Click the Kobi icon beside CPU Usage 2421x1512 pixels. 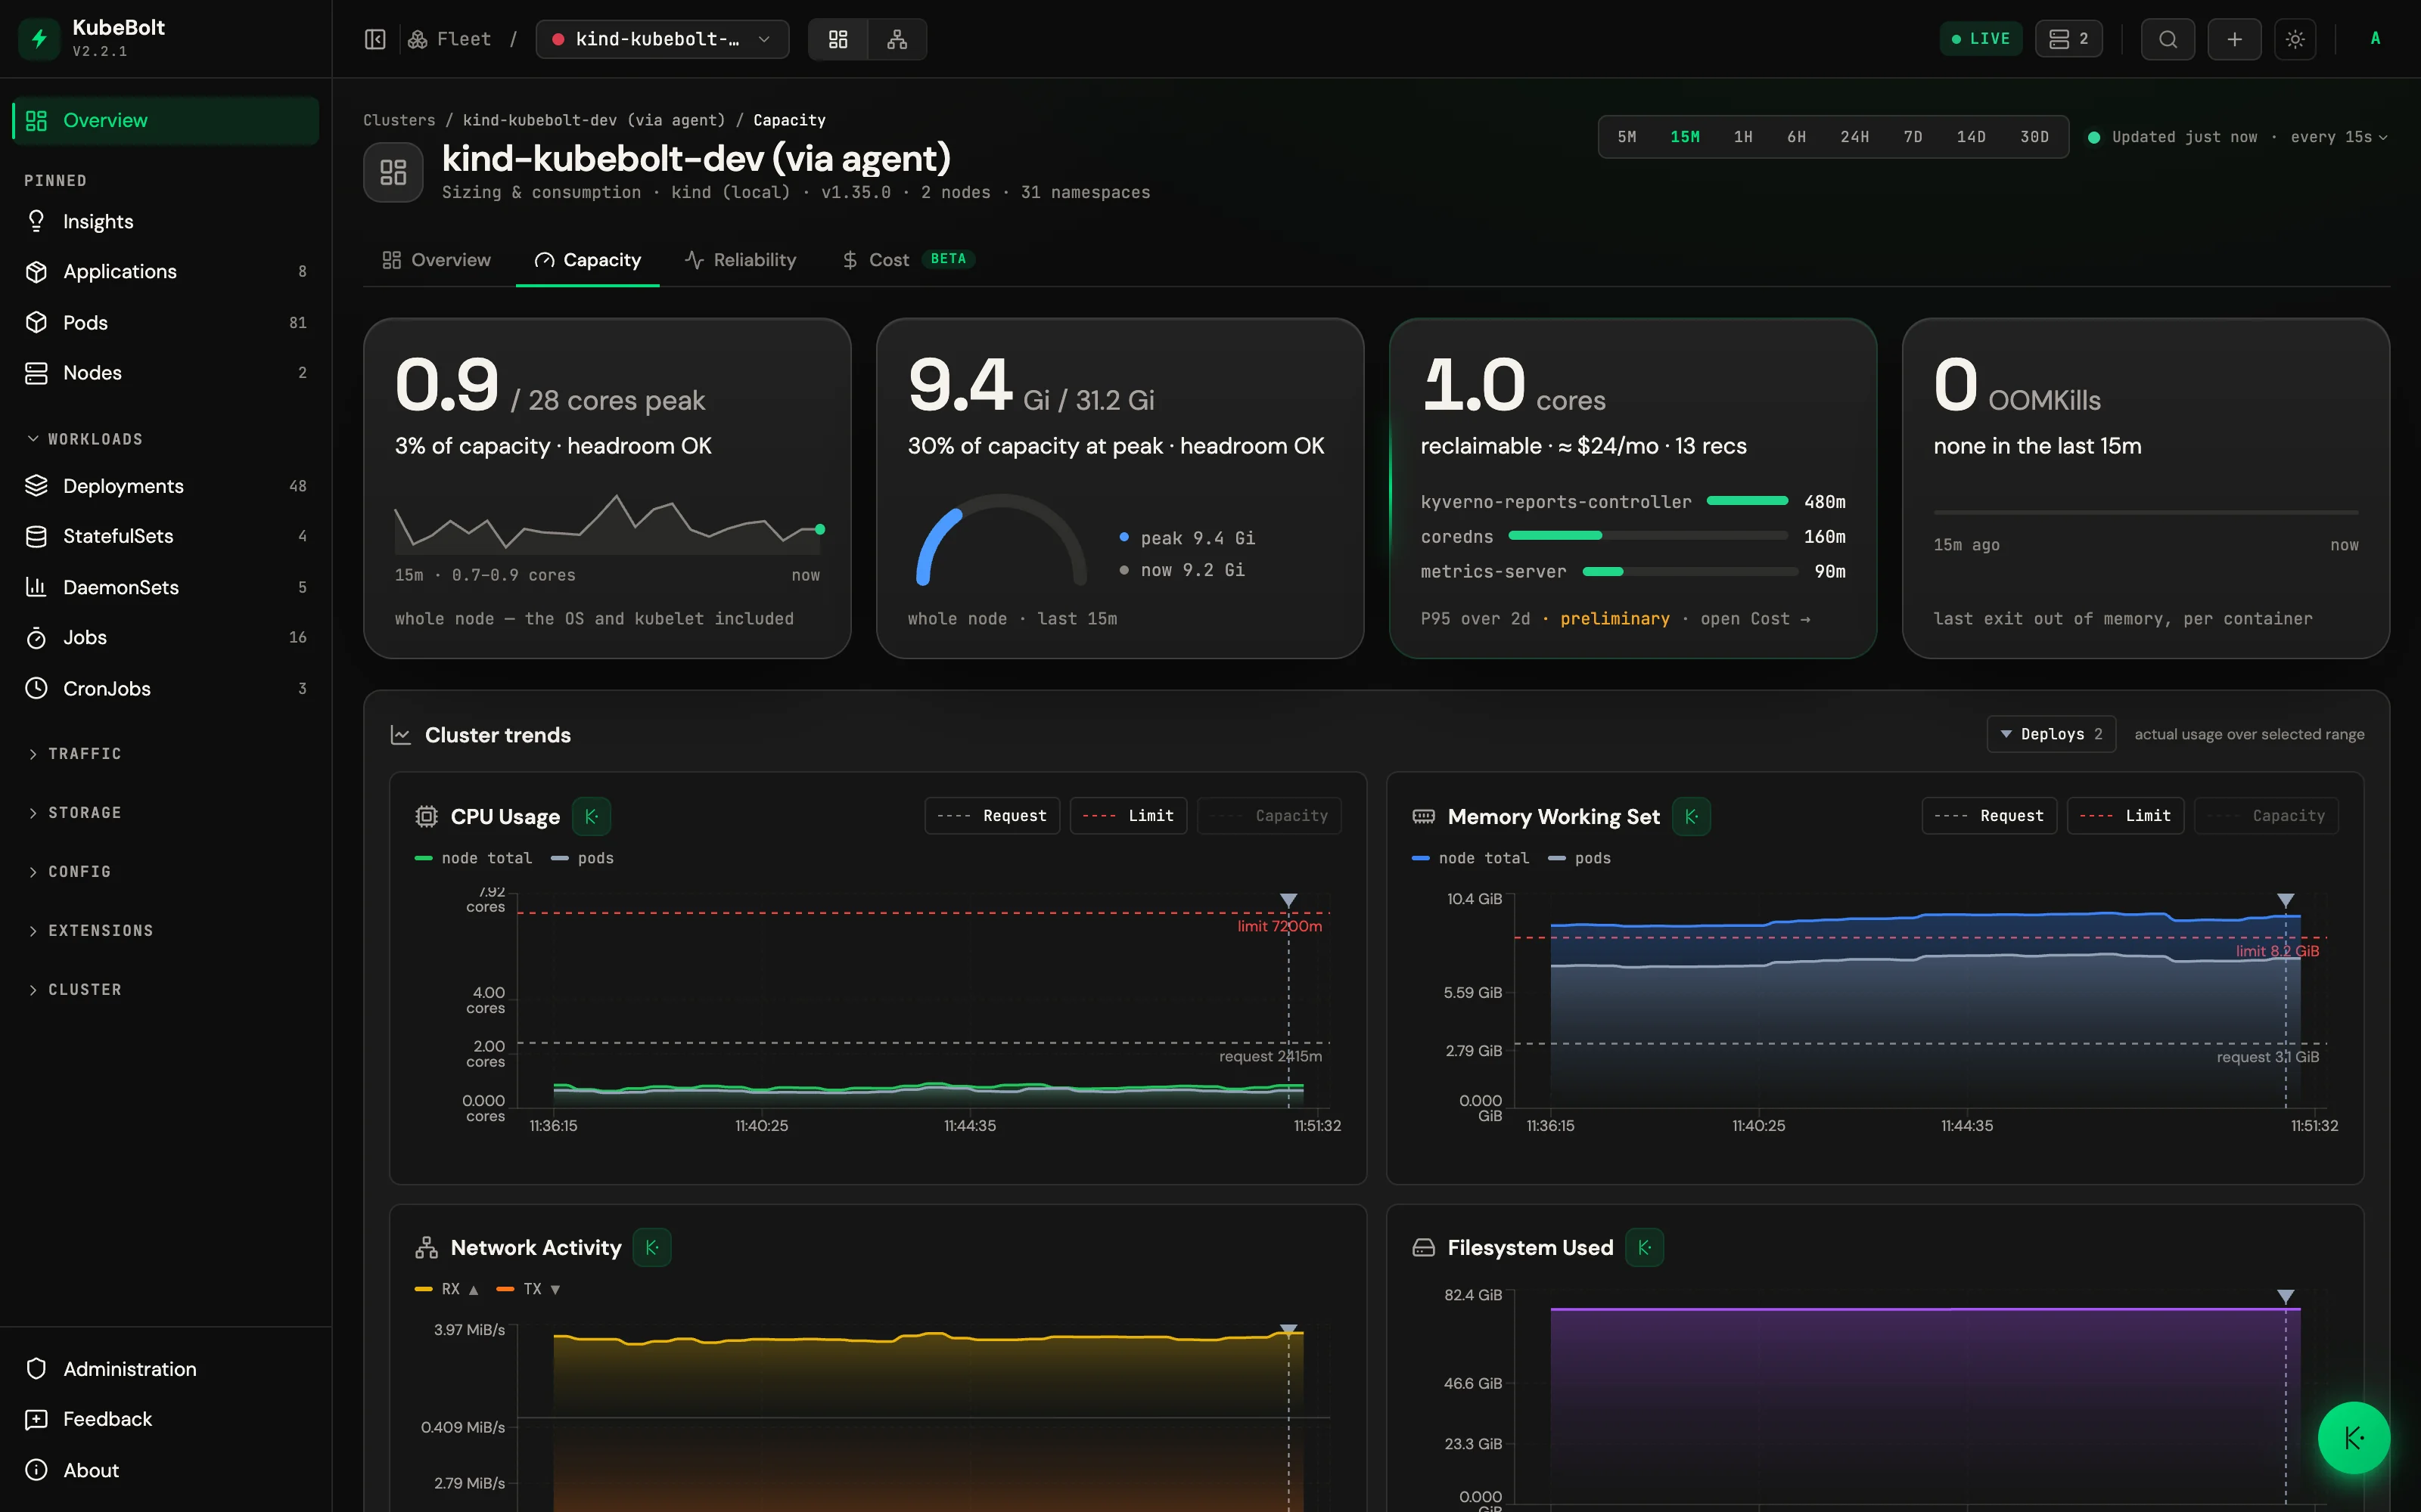(591, 816)
